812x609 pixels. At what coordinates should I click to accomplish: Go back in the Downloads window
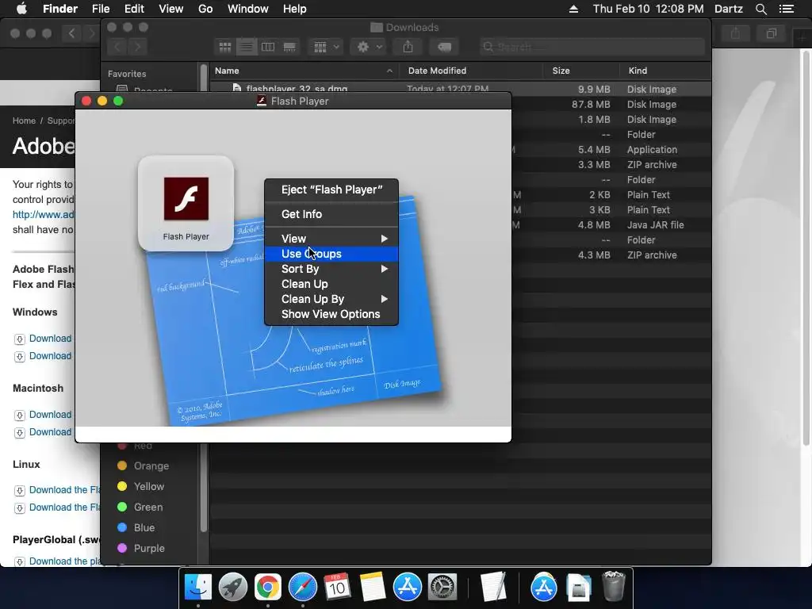(117, 47)
